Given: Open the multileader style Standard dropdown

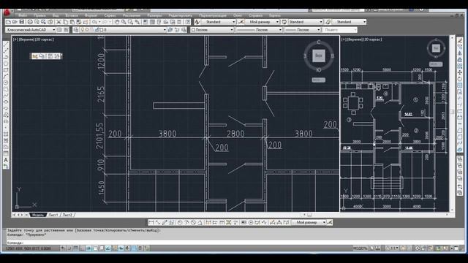Looking at the screenshot, I should pyautogui.click(x=364, y=22).
